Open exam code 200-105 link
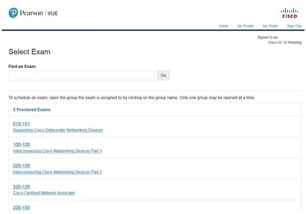The image size is (306, 214). [x=21, y=165]
